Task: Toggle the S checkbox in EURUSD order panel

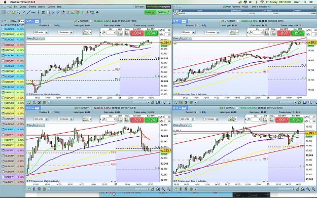Action: 161,30
